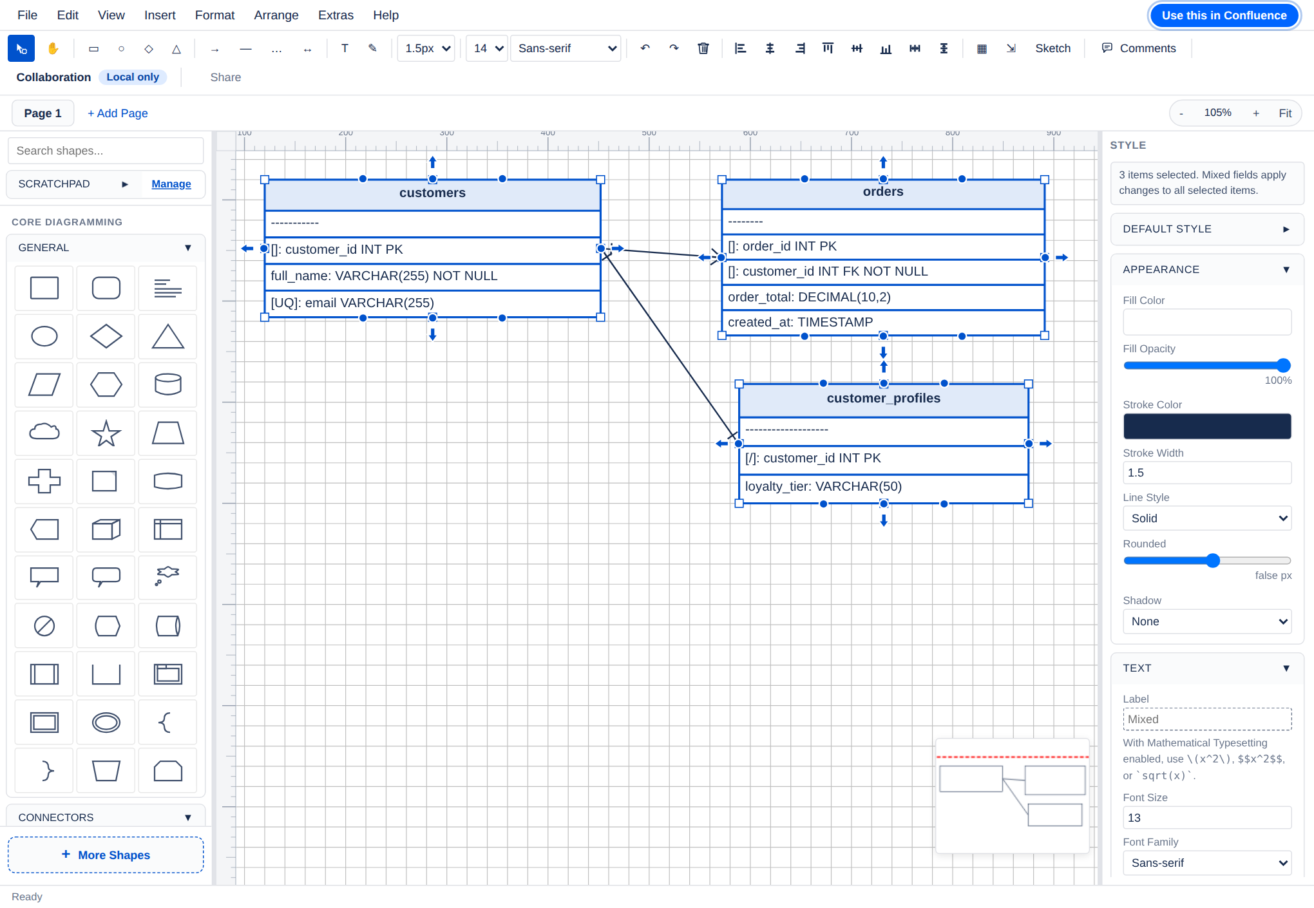This screenshot has height=908, width=1314.
Task: Align selected shapes to horizontal center
Action: coord(770,48)
